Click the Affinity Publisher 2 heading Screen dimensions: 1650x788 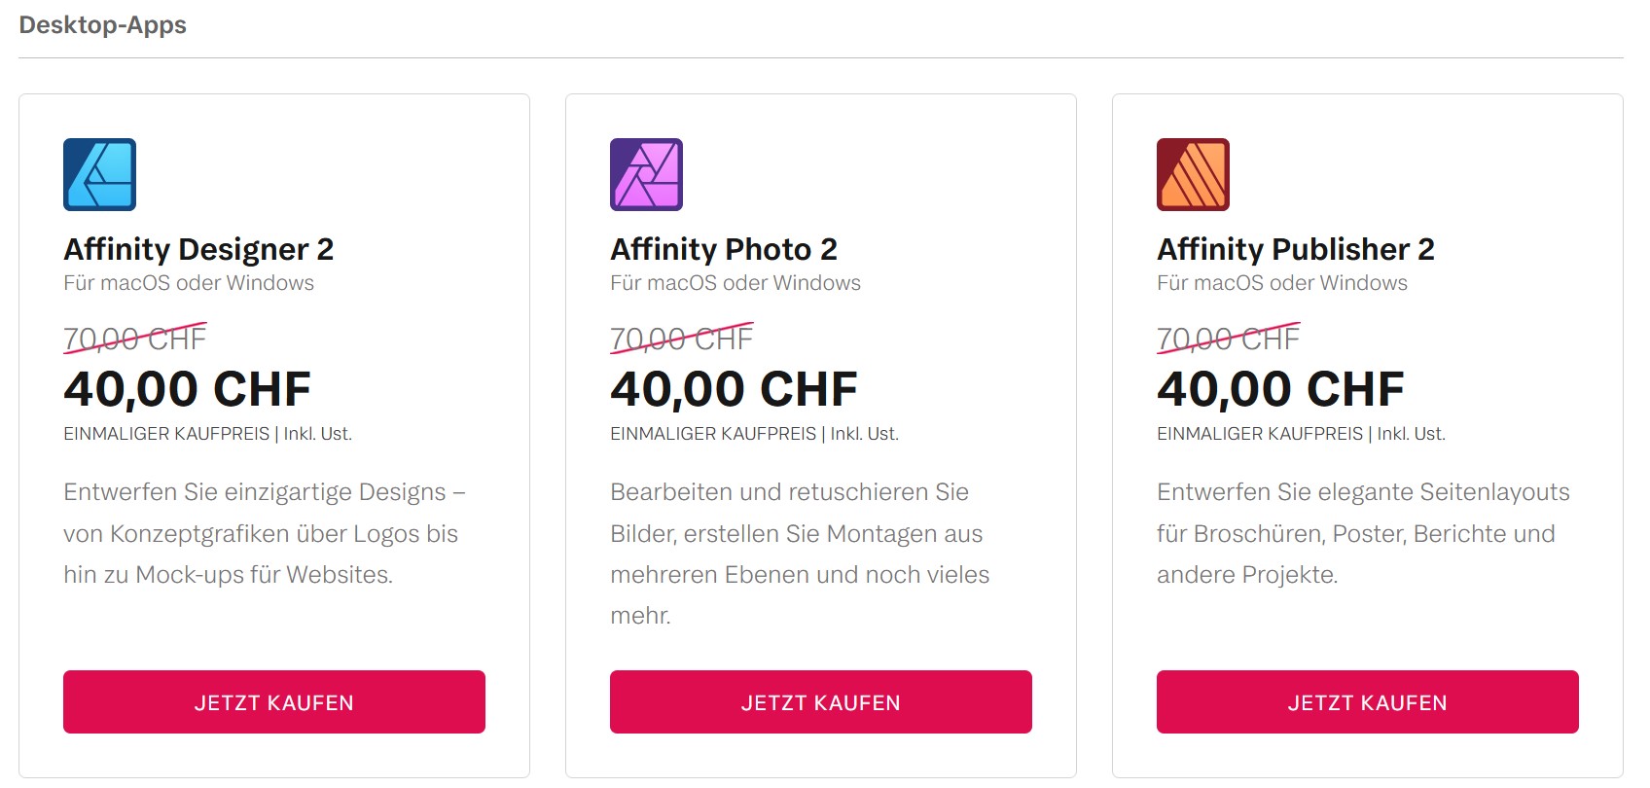[x=1295, y=249]
